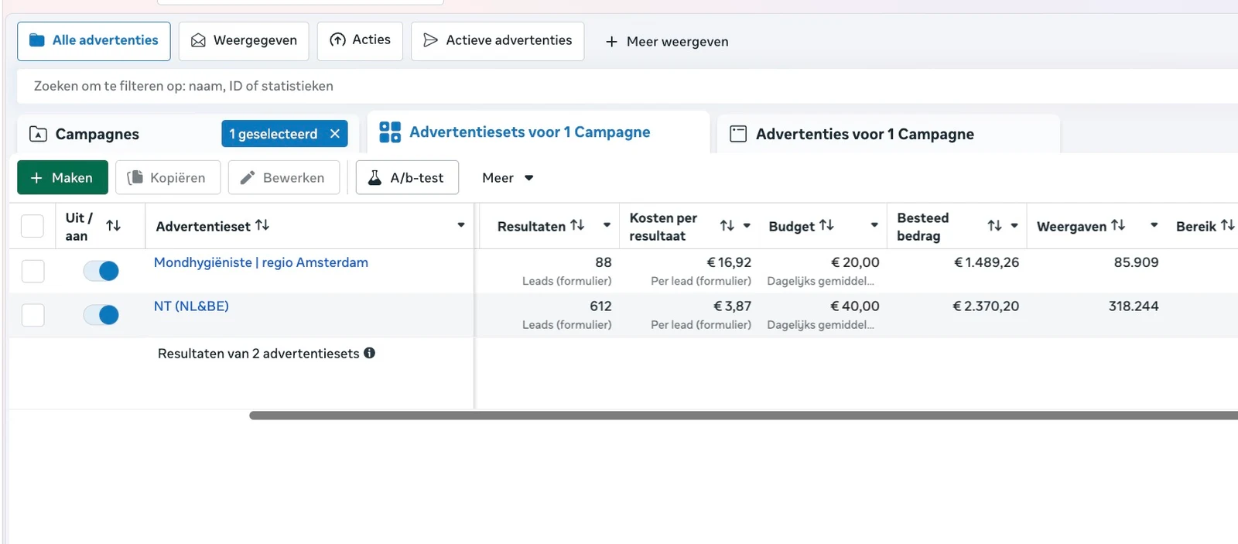Open Budget column dropdown arrow
The width and height of the screenshot is (1238, 544).
click(874, 225)
